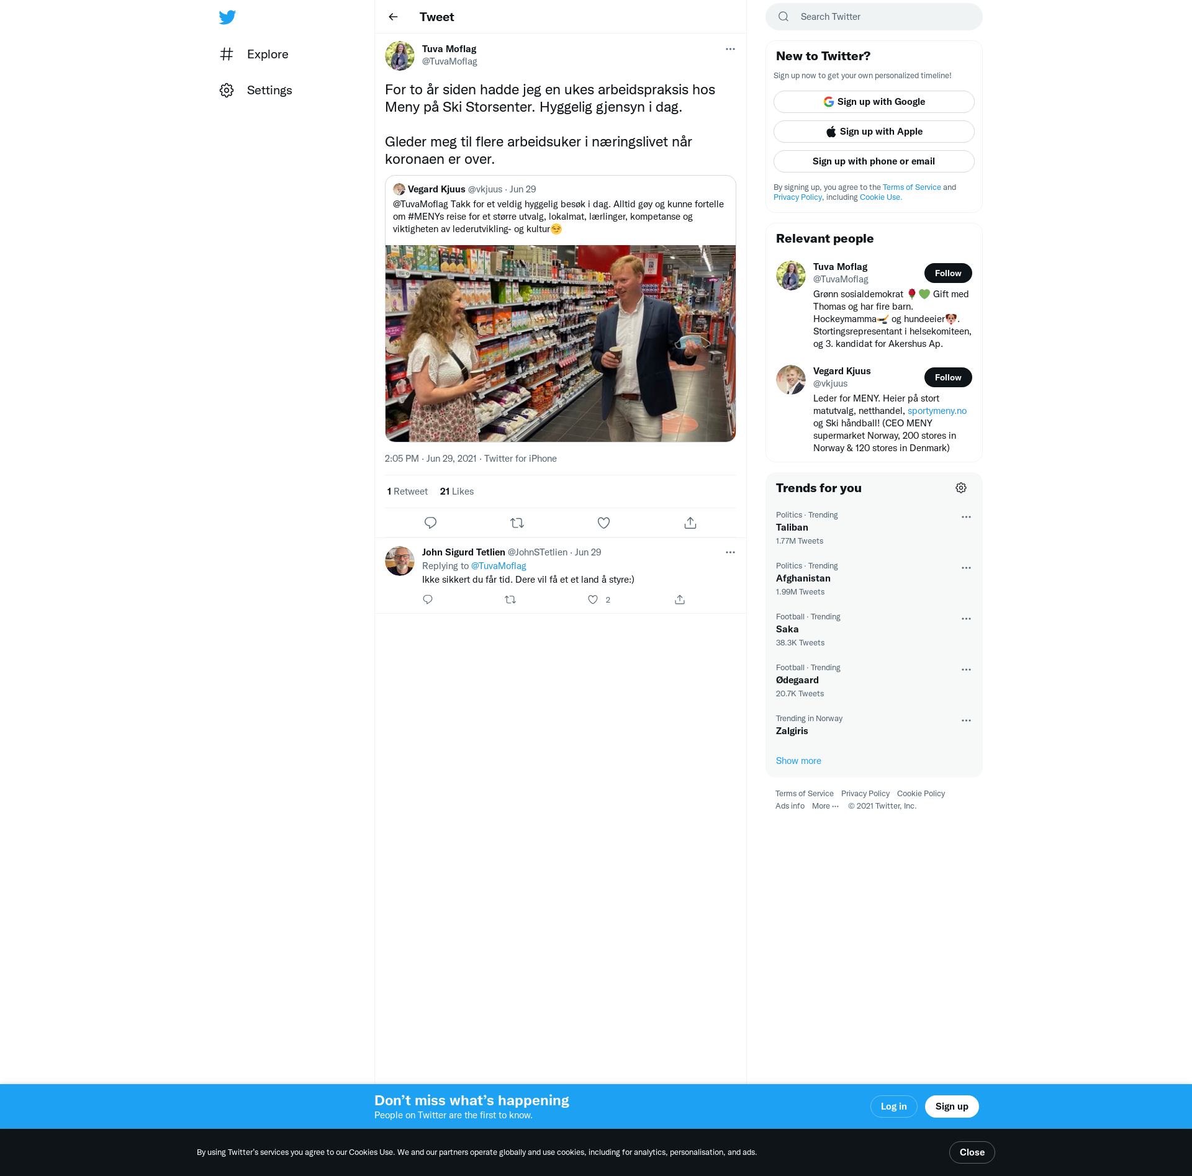Viewport: 1192px width, 1176px height.
Task: Follow Tuva Moflag
Action: (x=948, y=273)
